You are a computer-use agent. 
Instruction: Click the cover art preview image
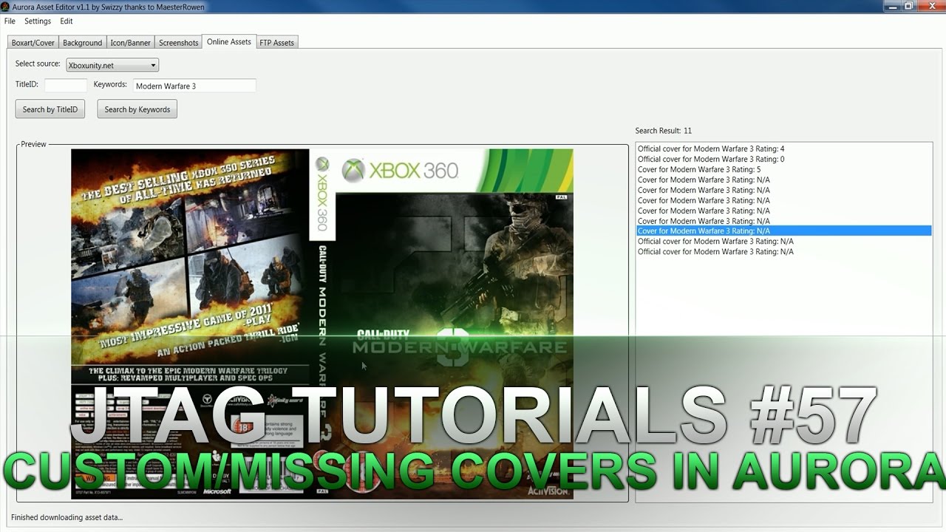coord(322,324)
